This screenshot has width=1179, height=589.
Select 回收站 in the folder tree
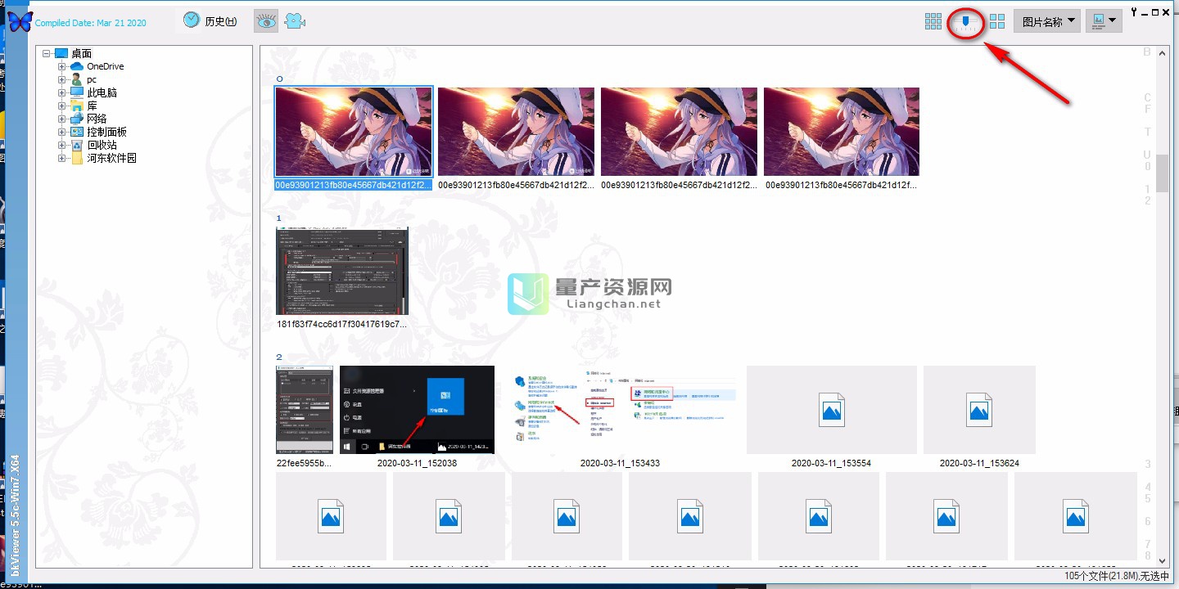[102, 145]
